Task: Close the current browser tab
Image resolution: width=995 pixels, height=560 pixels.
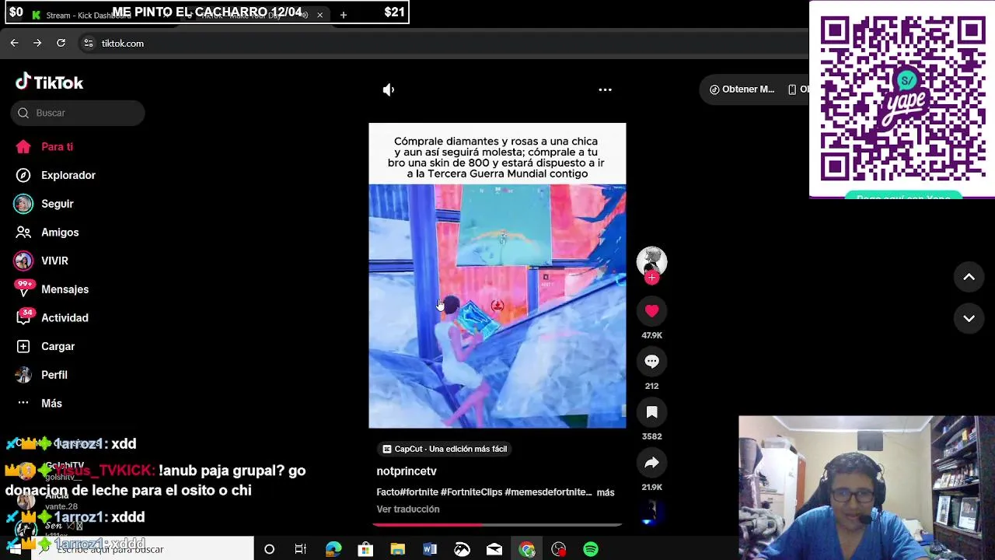Action: 319,15
